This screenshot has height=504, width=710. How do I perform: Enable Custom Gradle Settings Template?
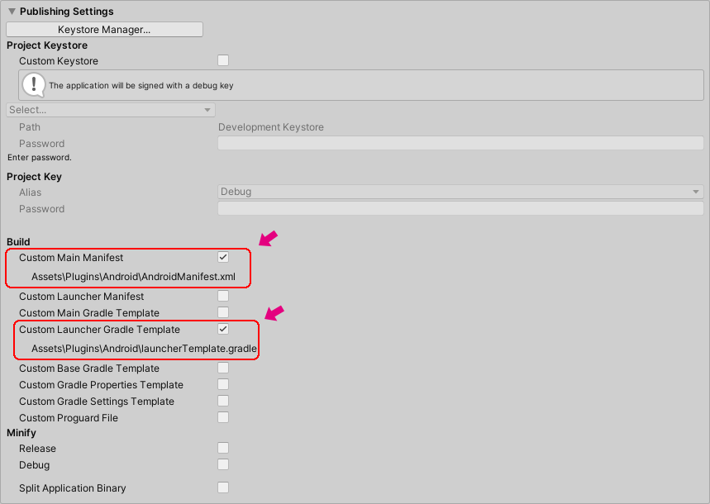(223, 401)
